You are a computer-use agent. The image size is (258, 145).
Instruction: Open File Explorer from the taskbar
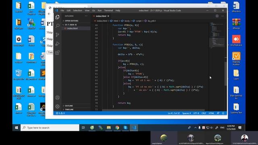(x=108, y=128)
